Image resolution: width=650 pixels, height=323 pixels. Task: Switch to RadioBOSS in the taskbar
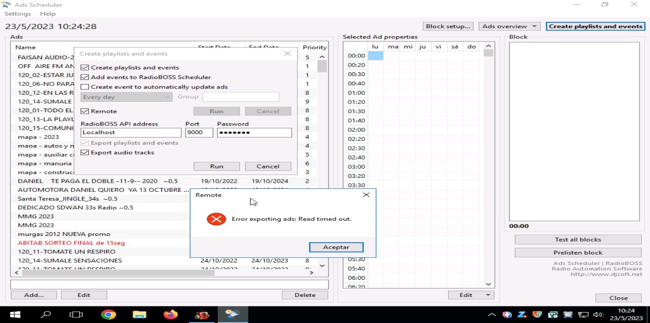click(x=202, y=314)
